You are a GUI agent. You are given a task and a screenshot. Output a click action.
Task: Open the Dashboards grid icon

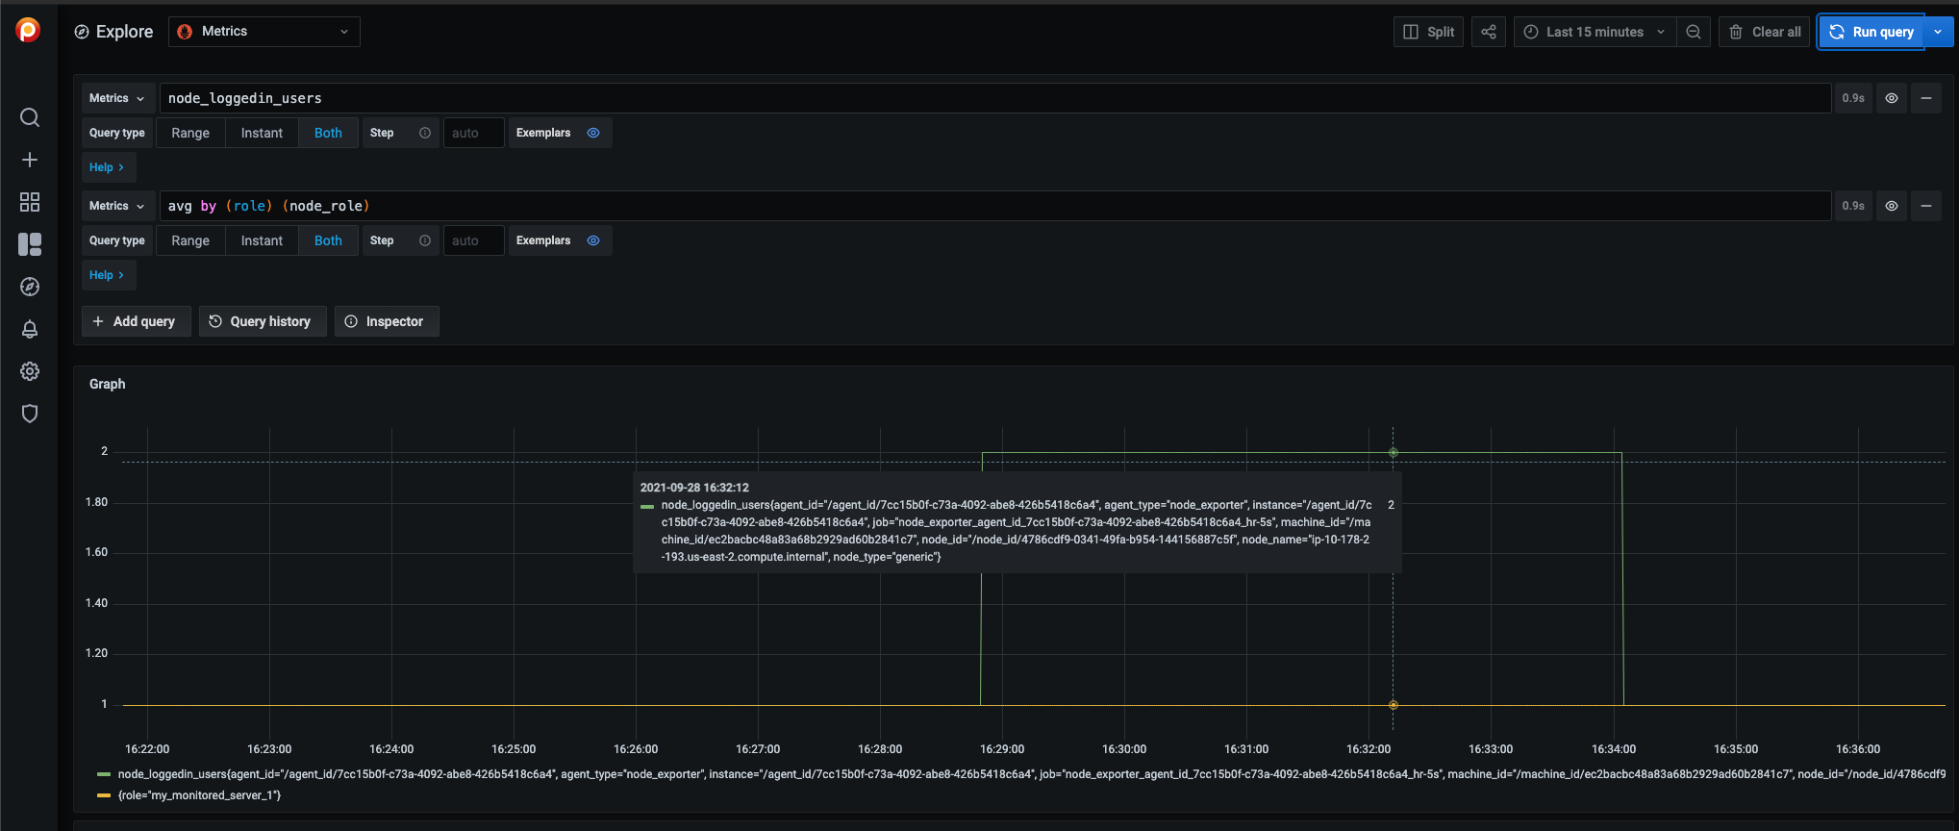30,202
